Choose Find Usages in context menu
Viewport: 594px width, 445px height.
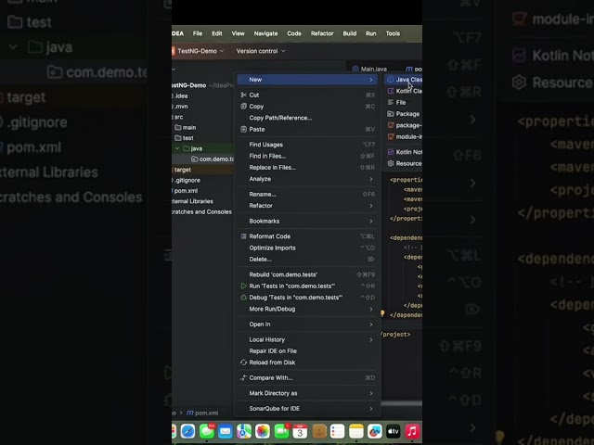tap(307, 145)
